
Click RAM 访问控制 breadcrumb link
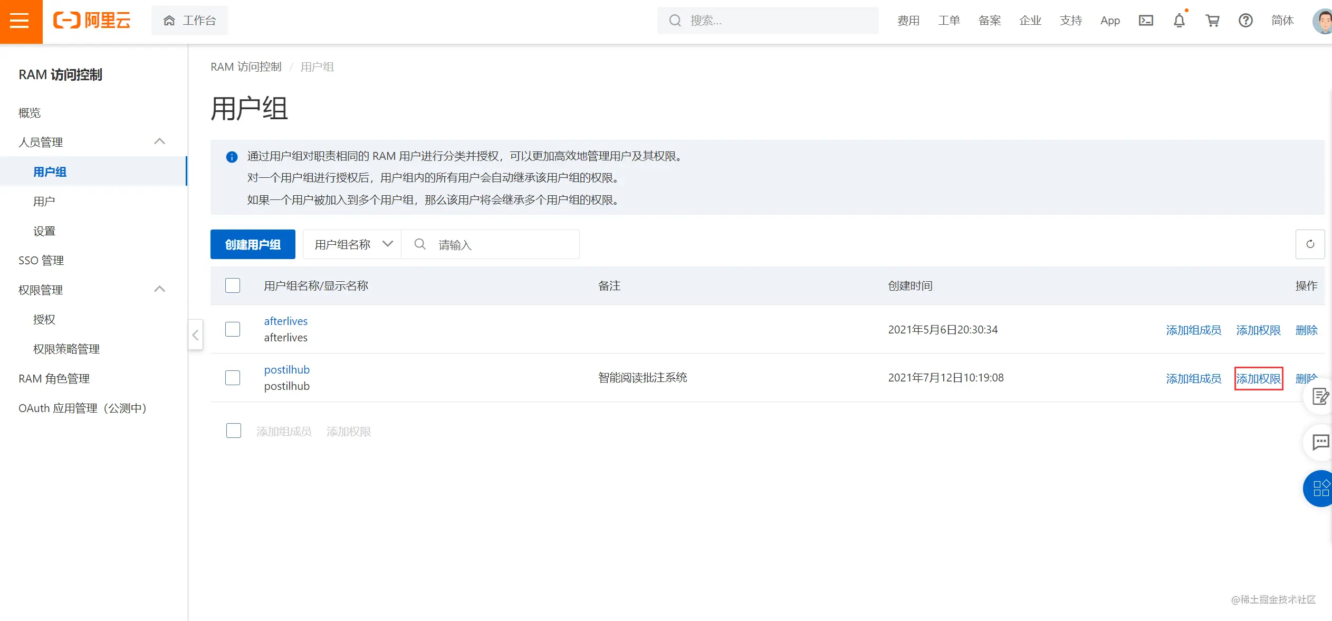tap(246, 66)
